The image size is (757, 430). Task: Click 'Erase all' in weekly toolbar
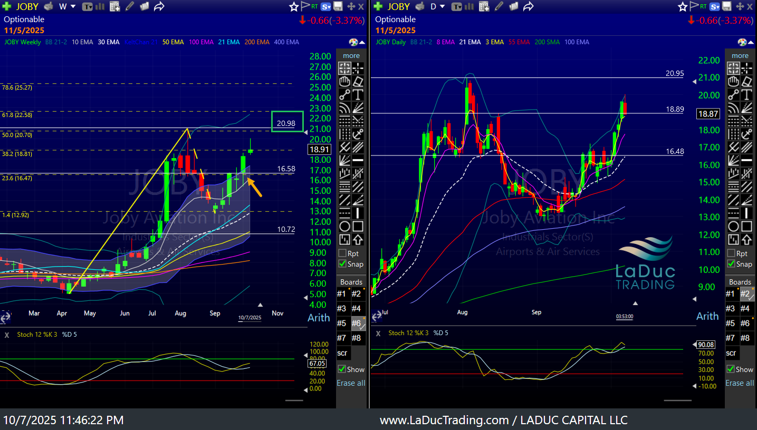pos(351,383)
